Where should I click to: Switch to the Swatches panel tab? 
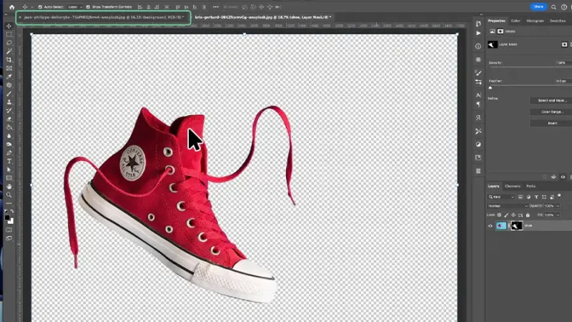558,21
